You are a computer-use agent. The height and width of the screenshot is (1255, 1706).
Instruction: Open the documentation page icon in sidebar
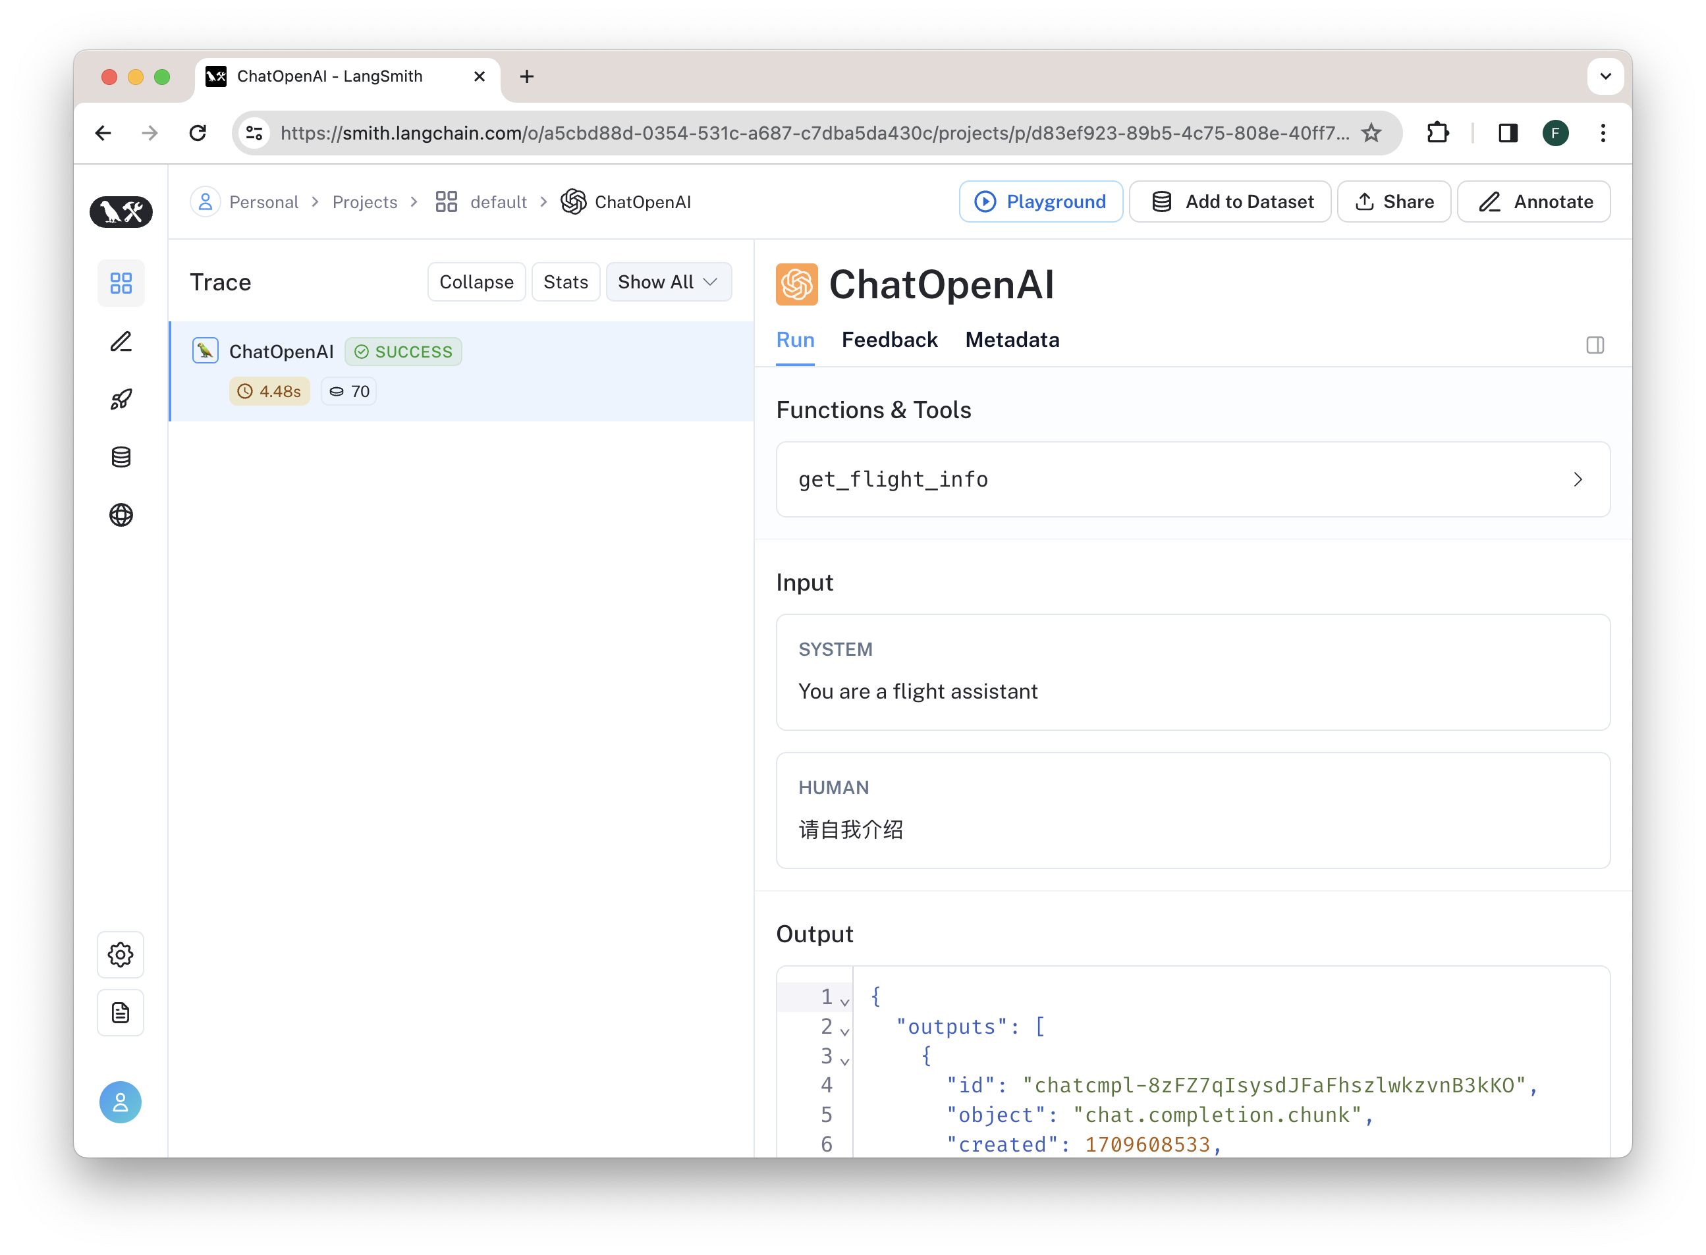point(121,1013)
